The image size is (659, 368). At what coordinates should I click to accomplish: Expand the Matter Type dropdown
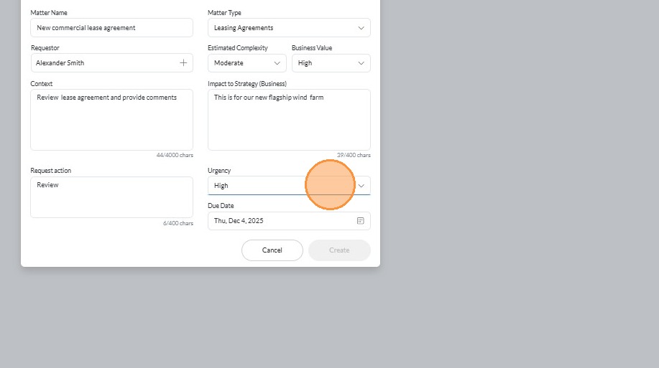(361, 28)
